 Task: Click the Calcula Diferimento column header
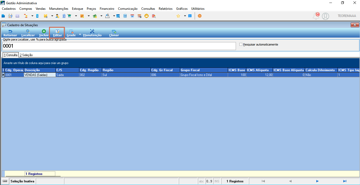321,70
